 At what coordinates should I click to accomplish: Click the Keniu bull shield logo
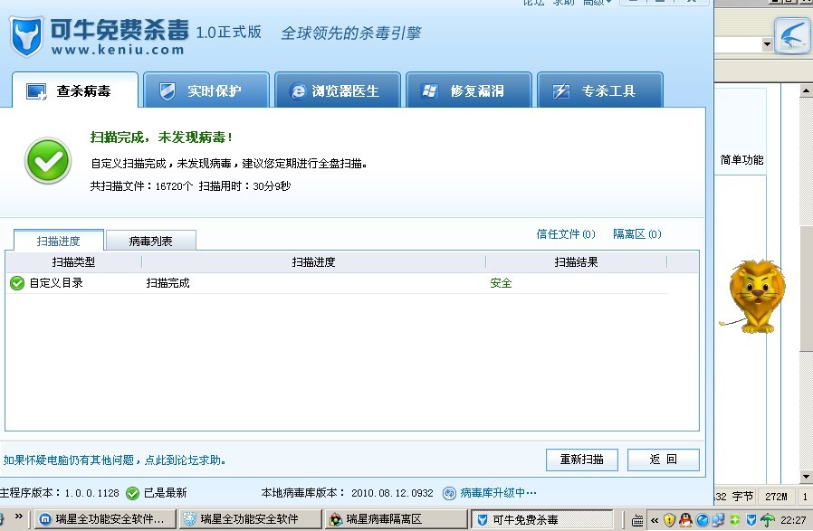(x=26, y=36)
